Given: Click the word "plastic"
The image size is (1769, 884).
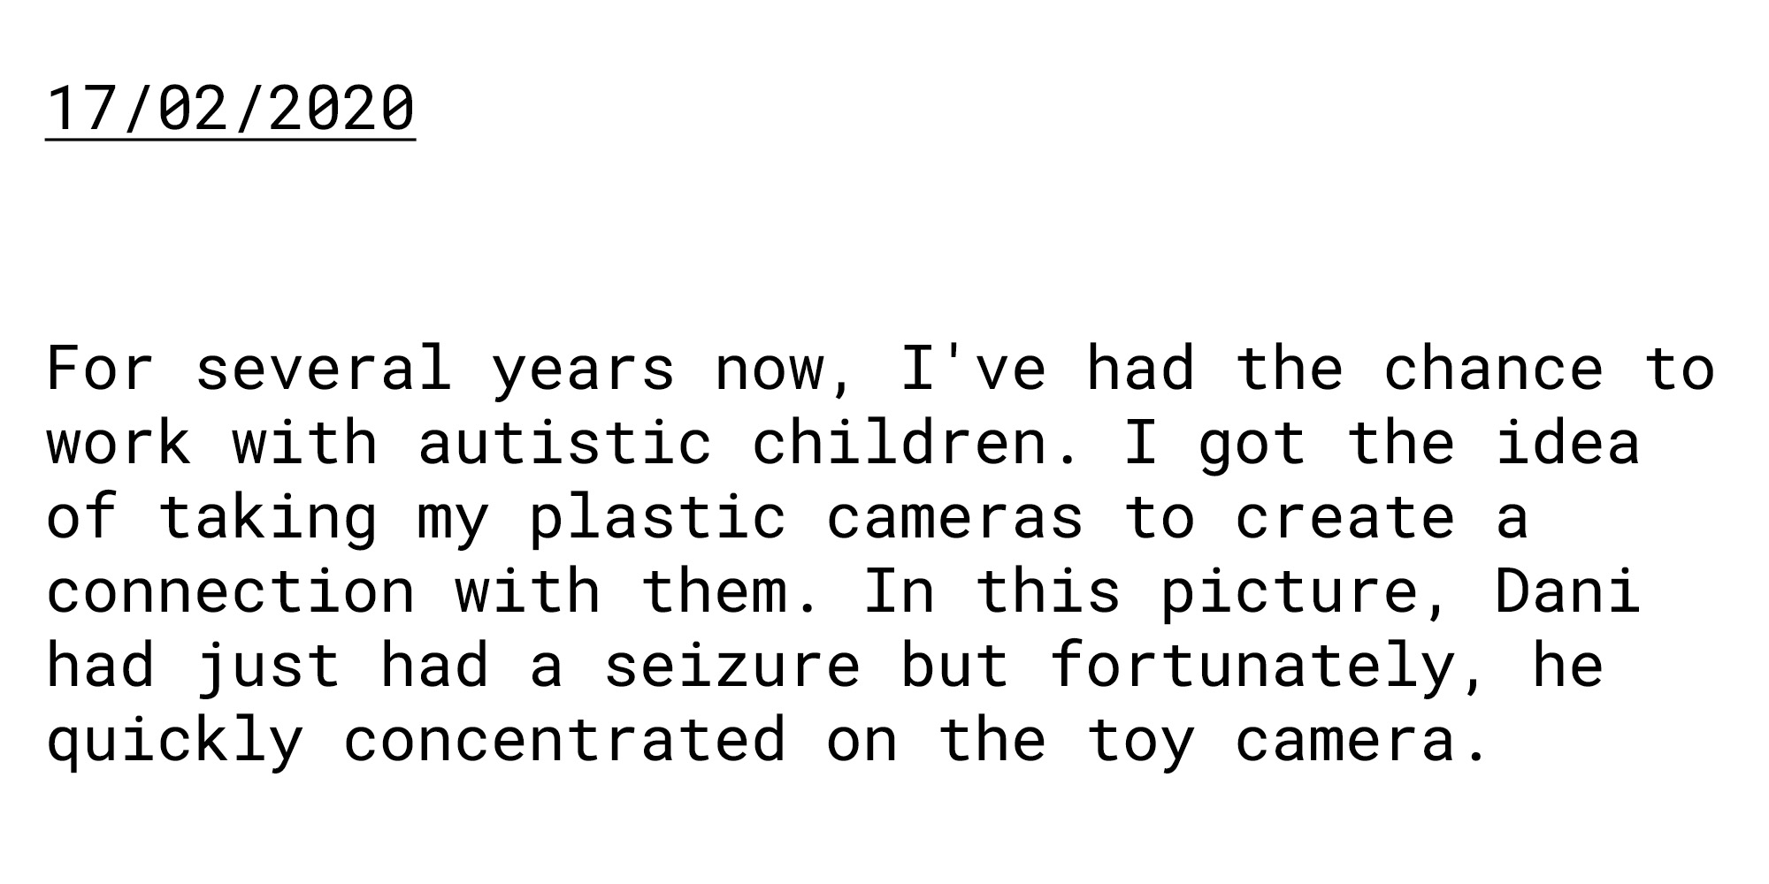Looking at the screenshot, I should 657,516.
